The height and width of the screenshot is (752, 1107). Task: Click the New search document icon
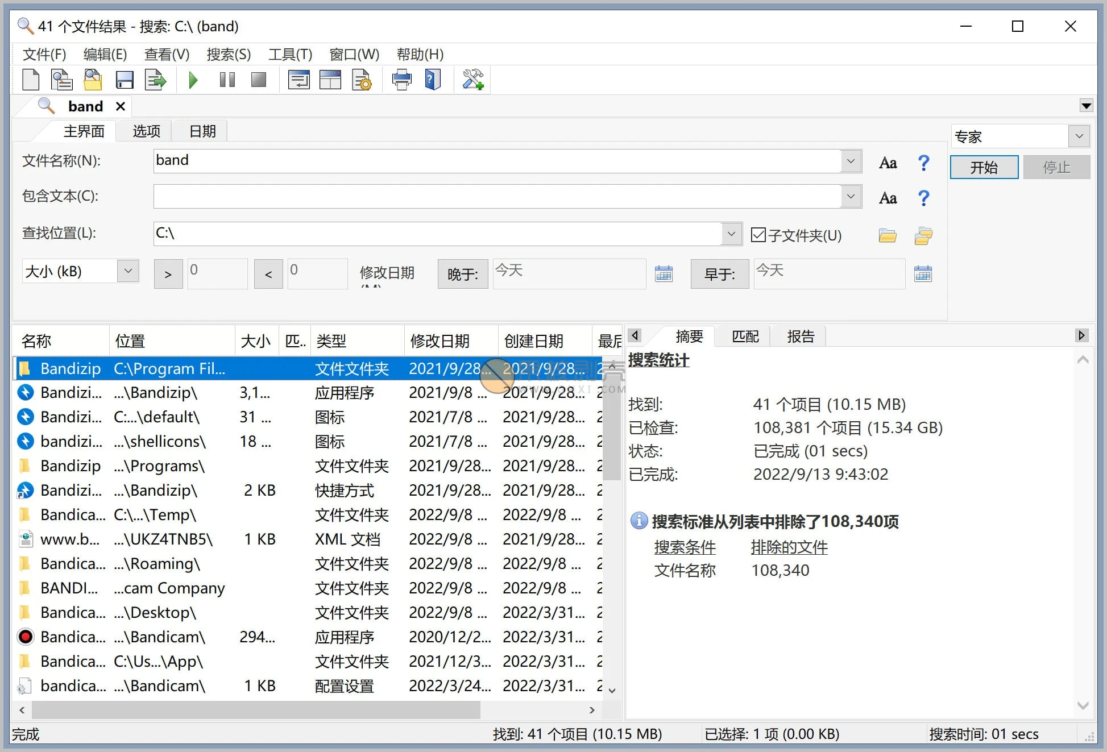[31, 80]
